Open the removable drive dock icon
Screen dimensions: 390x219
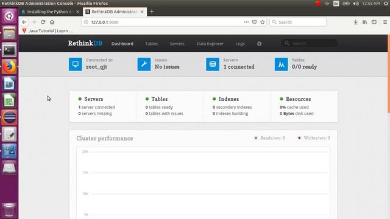pos(9,168)
